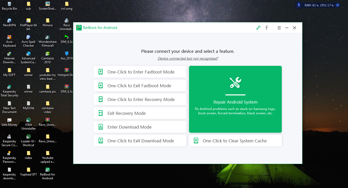Select the Revo Uninstaller shortcut icon
The width and height of the screenshot is (348, 188).
(x=67, y=24)
